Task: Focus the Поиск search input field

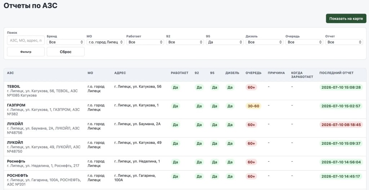Action: coord(26,40)
